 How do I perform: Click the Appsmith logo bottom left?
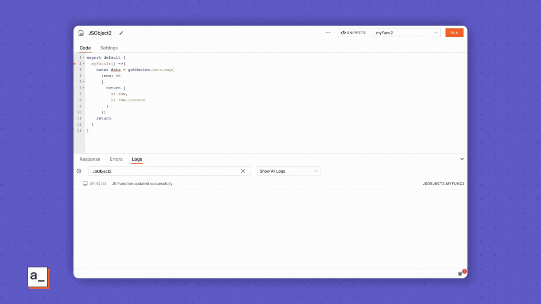tap(38, 277)
